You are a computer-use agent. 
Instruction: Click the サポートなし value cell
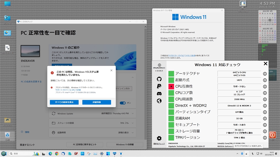[x=239, y=86]
